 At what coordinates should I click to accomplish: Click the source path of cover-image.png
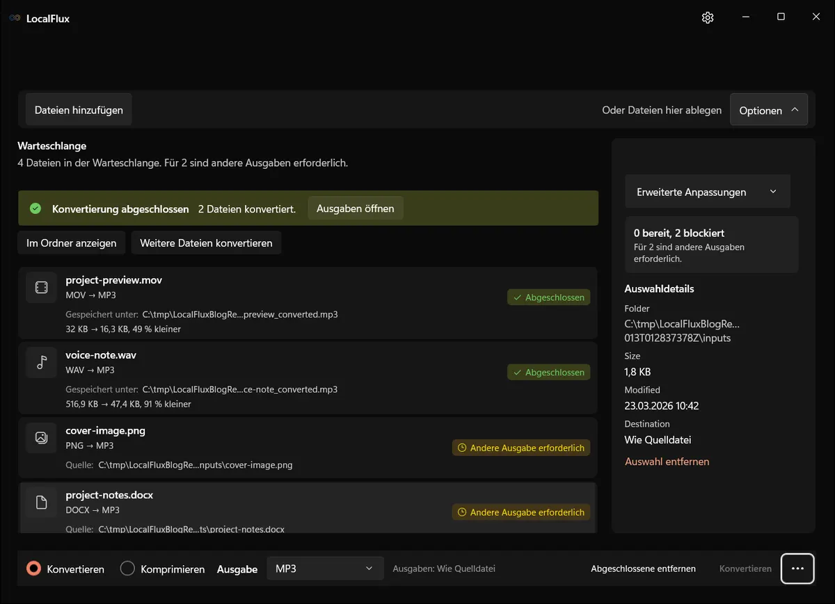click(x=196, y=465)
